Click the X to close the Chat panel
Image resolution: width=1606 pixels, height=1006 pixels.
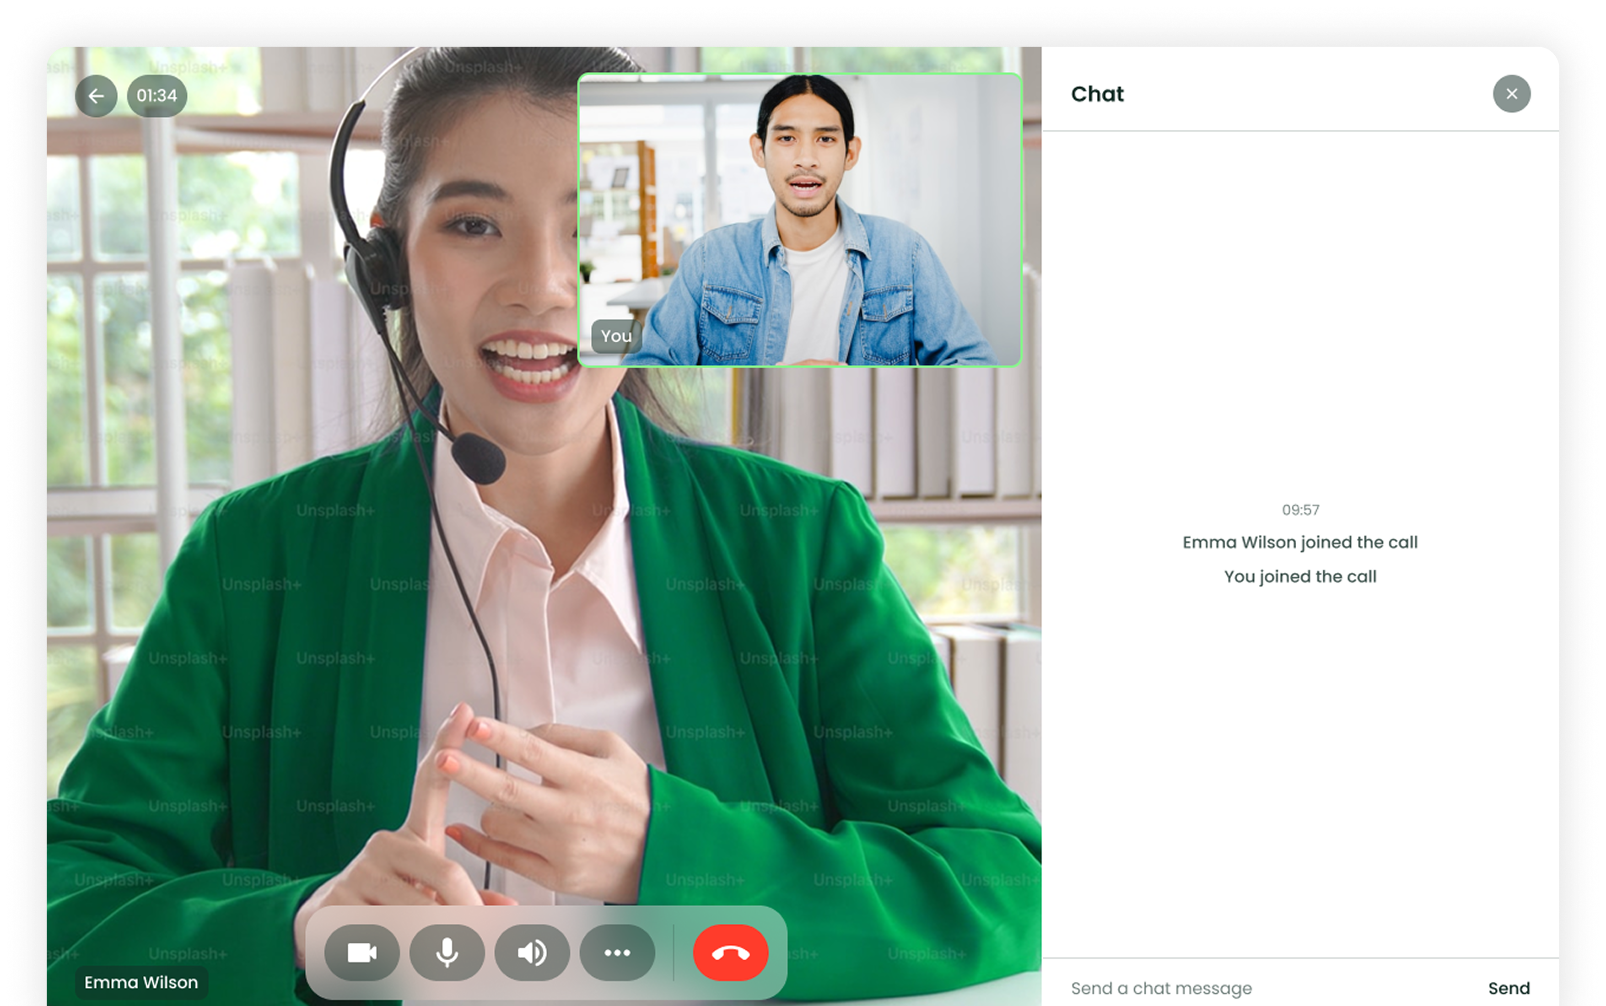(1513, 94)
